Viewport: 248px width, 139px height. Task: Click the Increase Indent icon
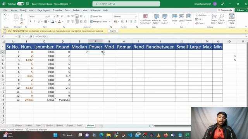(x=85, y=22)
